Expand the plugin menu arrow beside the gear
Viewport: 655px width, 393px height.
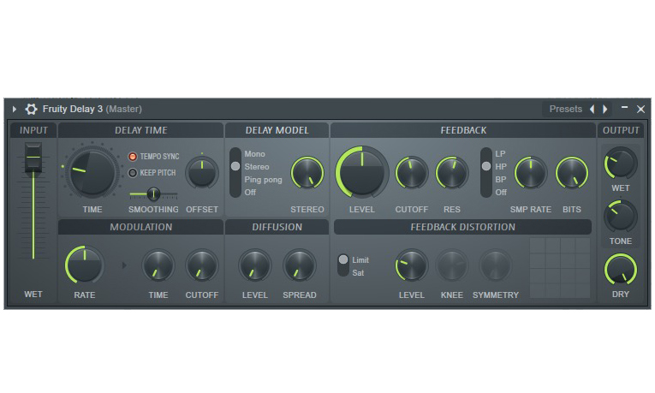pos(15,109)
